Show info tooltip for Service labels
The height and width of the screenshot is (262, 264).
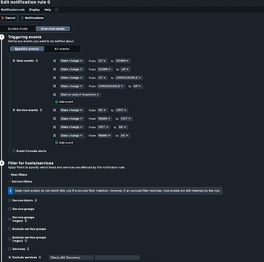click(36, 200)
